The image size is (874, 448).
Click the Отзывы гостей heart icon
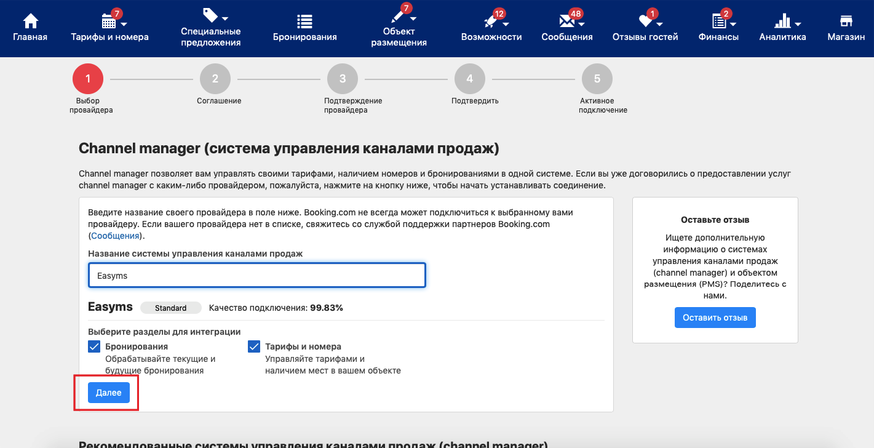[645, 22]
